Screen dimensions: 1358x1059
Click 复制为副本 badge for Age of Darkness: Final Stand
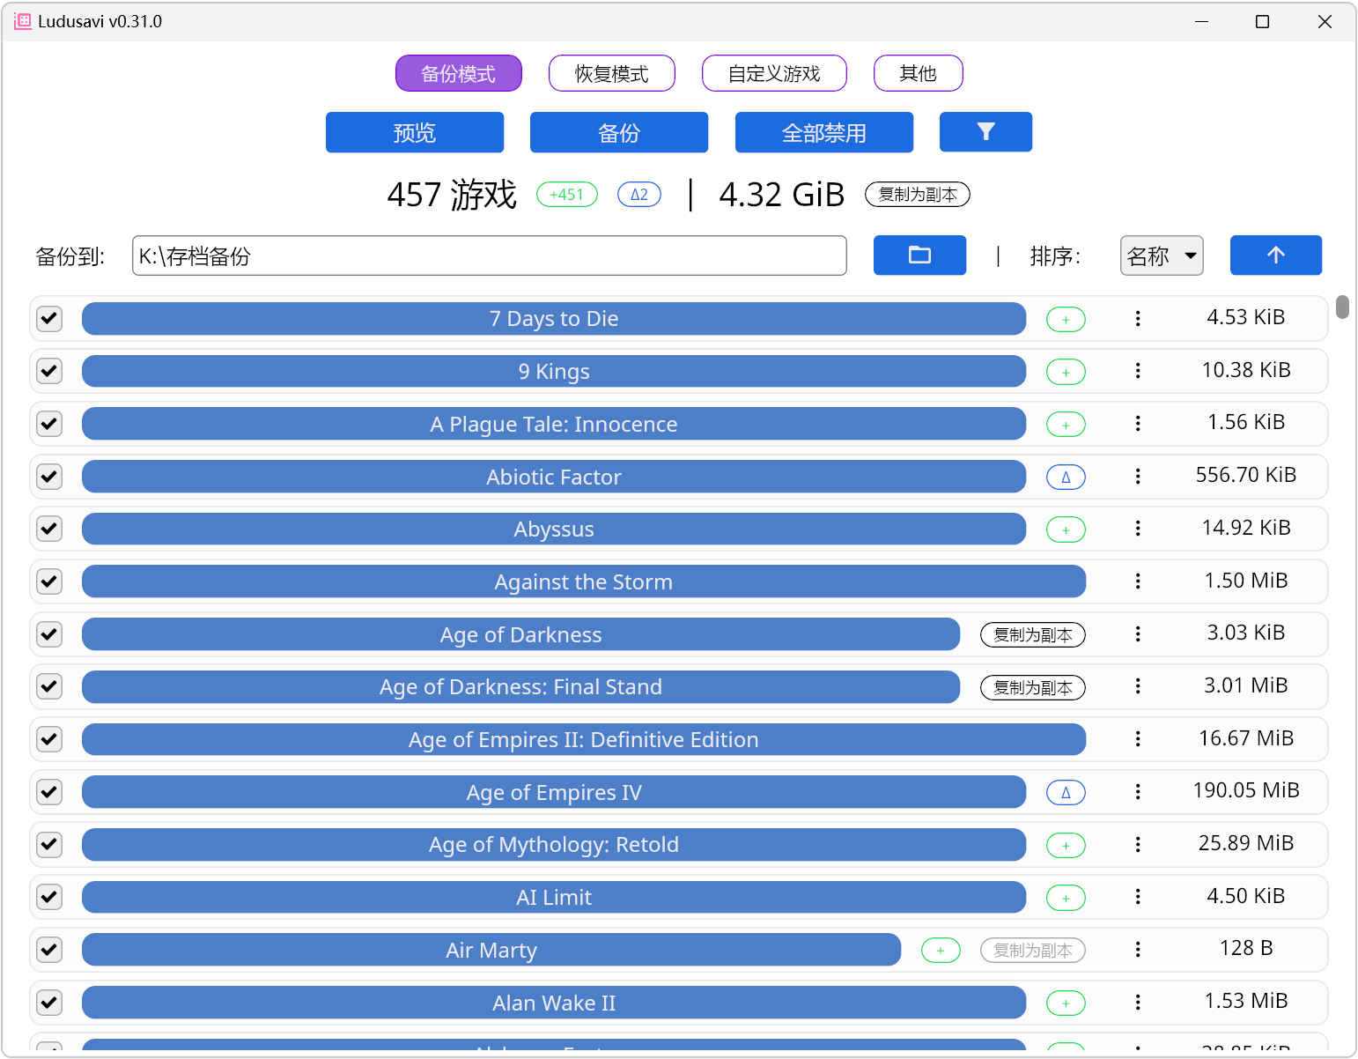pos(1033,687)
